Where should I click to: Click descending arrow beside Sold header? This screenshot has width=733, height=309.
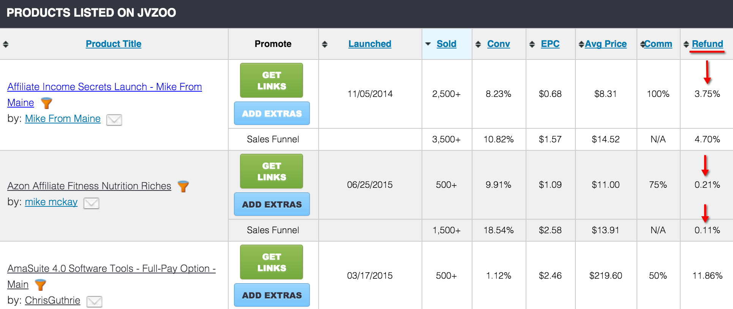[428, 44]
